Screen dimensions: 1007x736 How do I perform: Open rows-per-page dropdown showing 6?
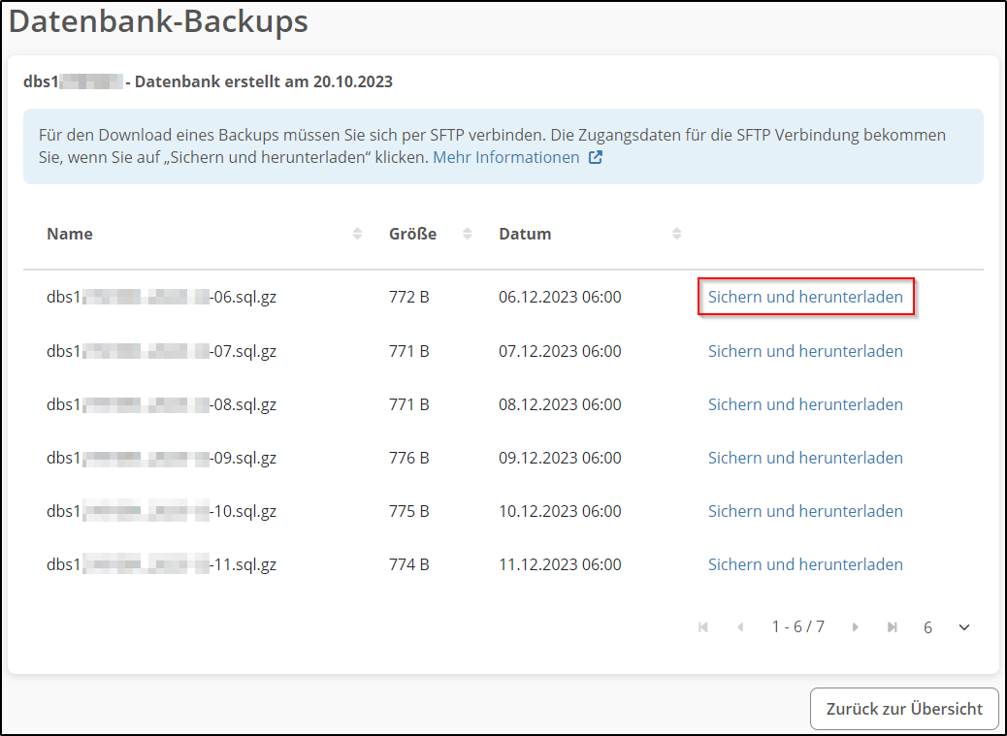[x=947, y=627]
